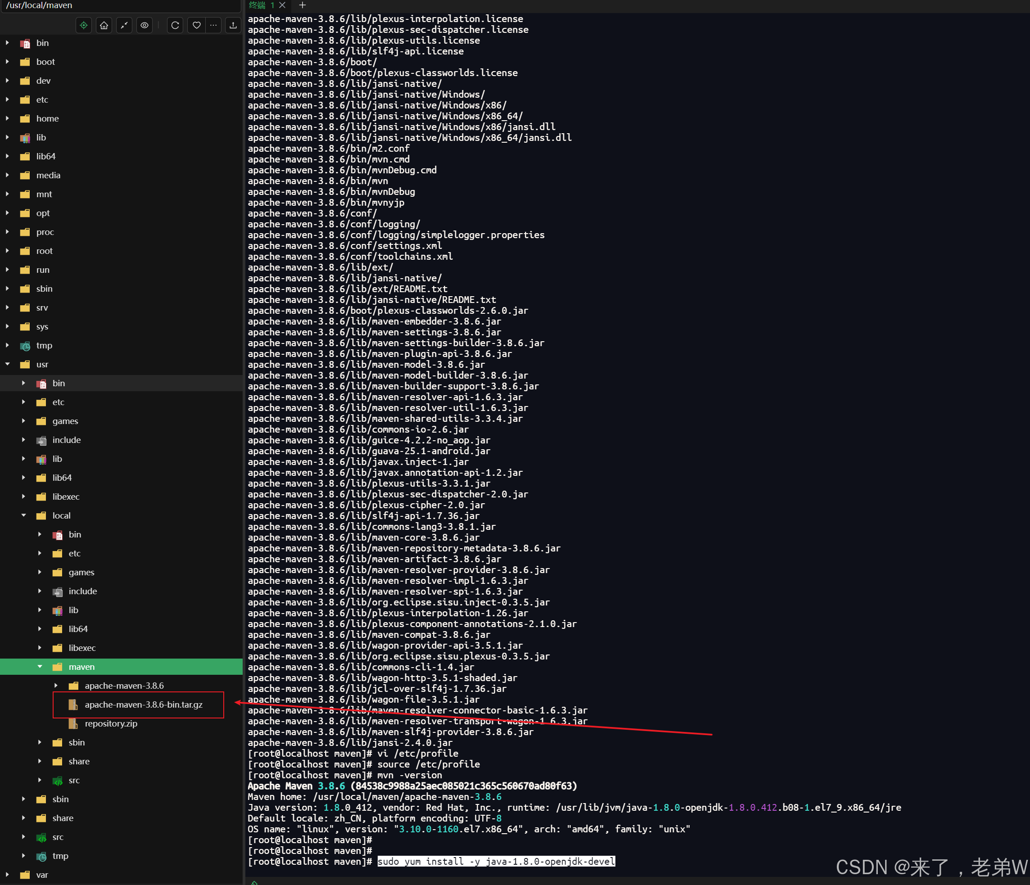The width and height of the screenshot is (1030, 885).
Task: Select the apache-maven-3.8.6-bin.tar.gz archive
Action: pos(143,704)
